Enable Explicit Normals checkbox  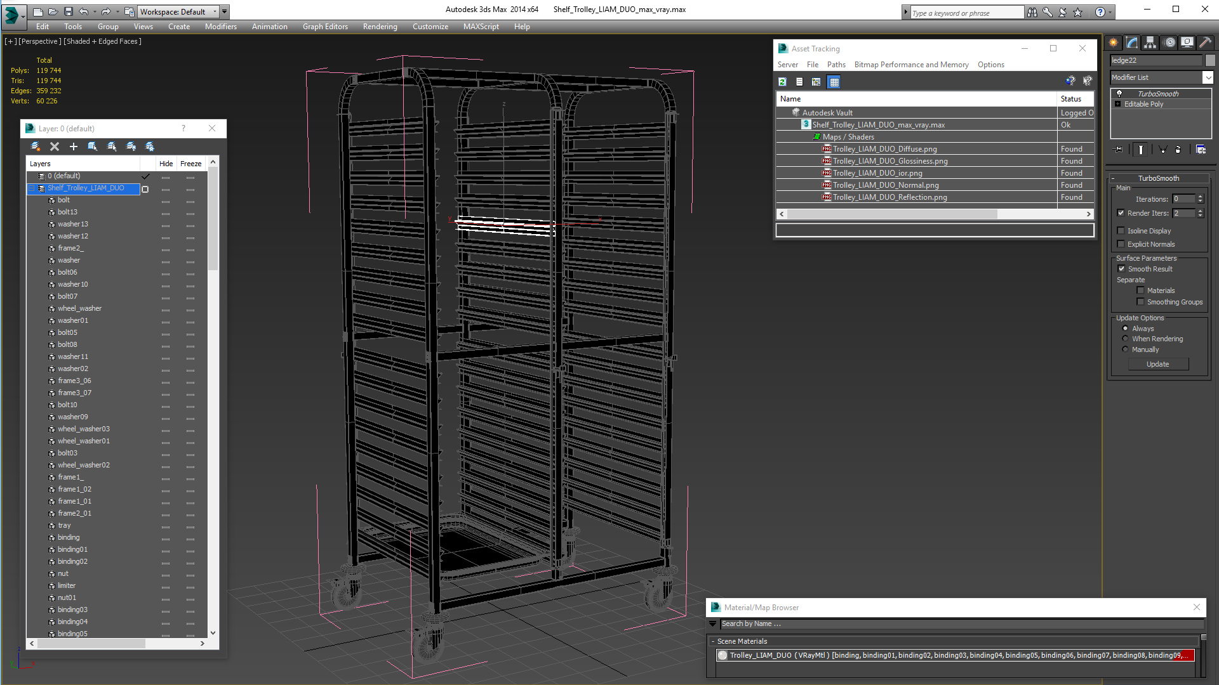tap(1121, 244)
